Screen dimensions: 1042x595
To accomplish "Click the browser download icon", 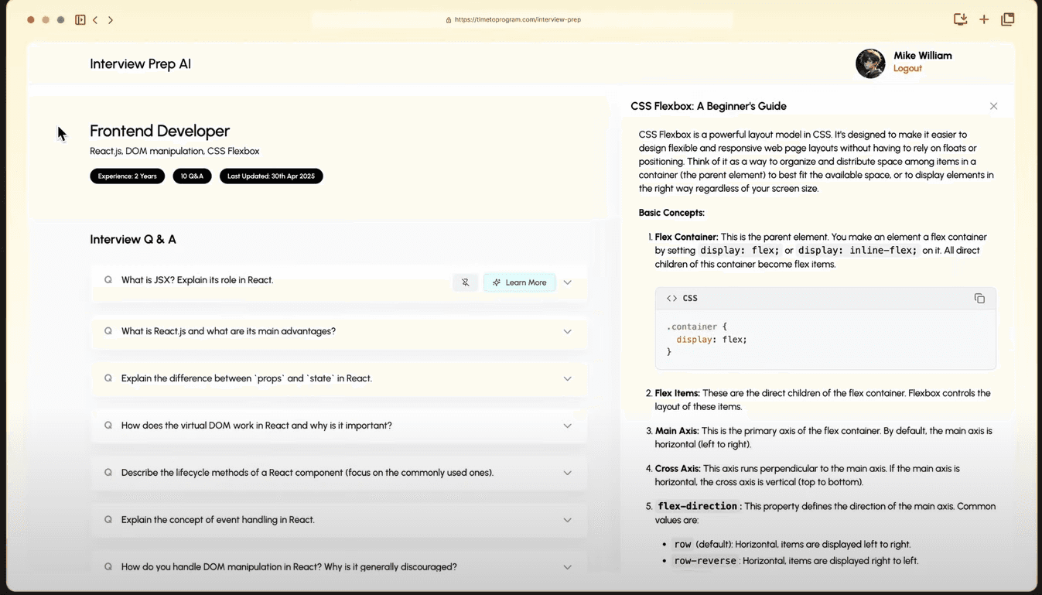I will pyautogui.click(x=960, y=19).
